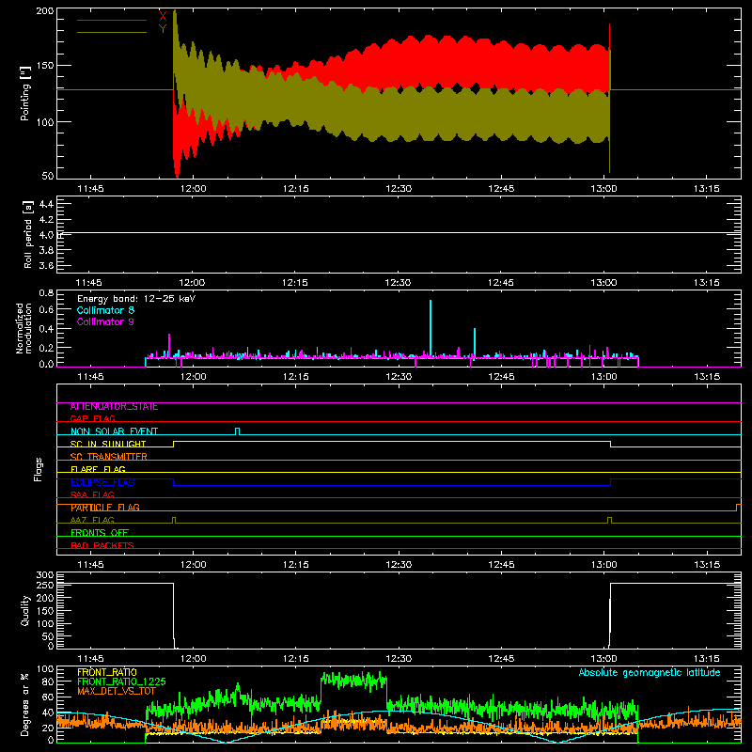The width and height of the screenshot is (752, 752).
Task: Select the yellow FRONT_RATIO legend entry
Action: [107, 672]
